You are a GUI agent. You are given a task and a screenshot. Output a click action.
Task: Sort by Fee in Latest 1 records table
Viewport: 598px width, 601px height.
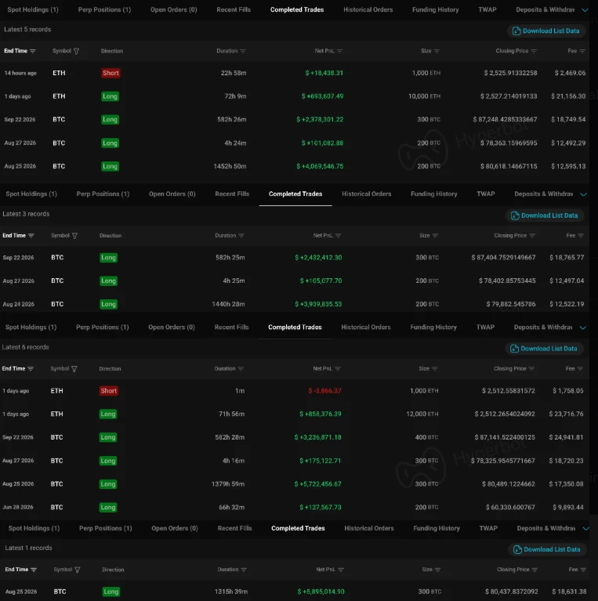[583, 570]
